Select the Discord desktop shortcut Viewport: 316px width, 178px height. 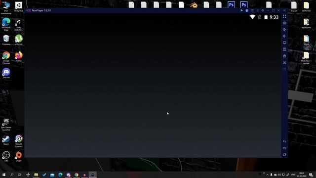(6, 73)
